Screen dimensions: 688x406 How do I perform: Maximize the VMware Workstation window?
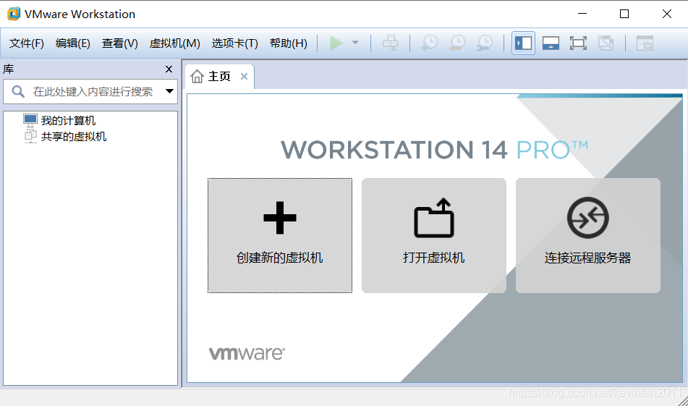pyautogui.click(x=624, y=14)
